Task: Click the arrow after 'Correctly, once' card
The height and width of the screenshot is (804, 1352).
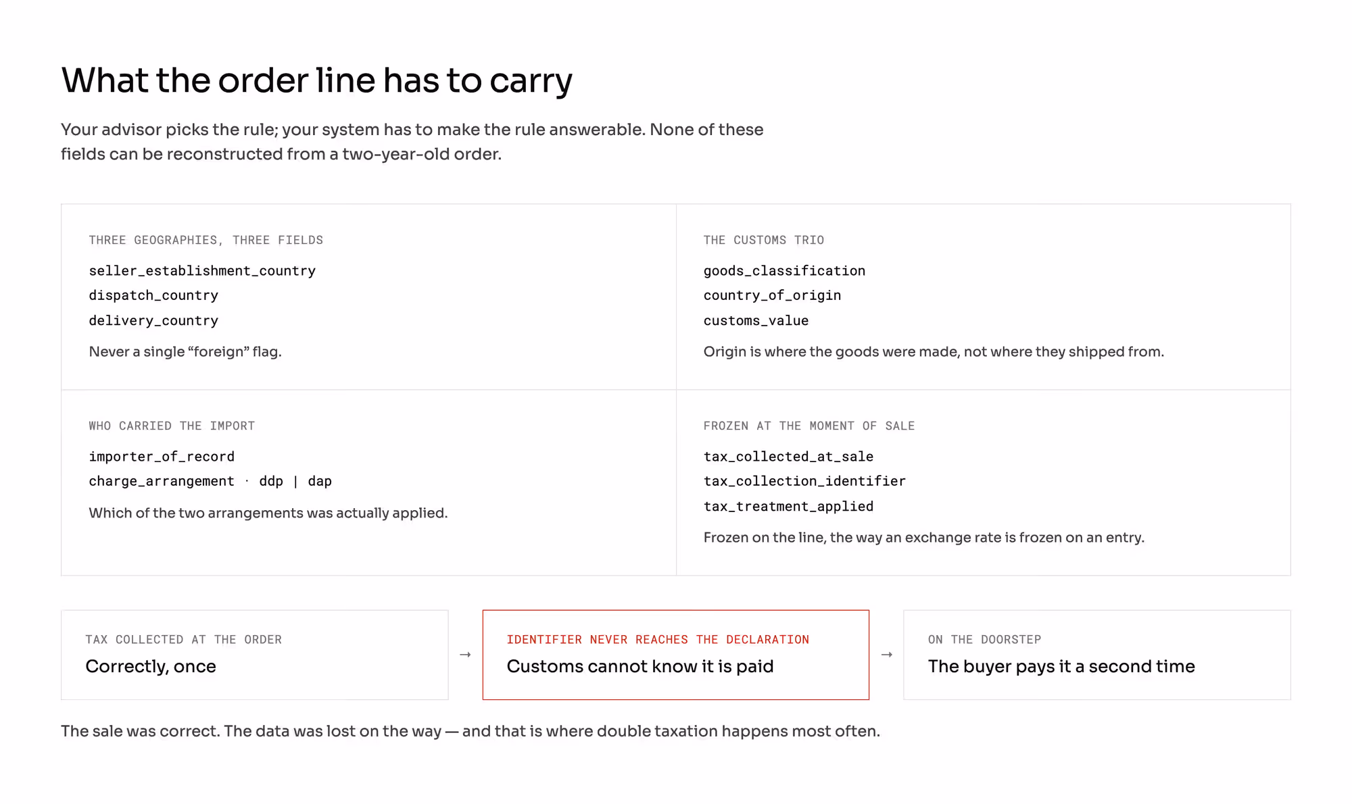Action: (465, 655)
